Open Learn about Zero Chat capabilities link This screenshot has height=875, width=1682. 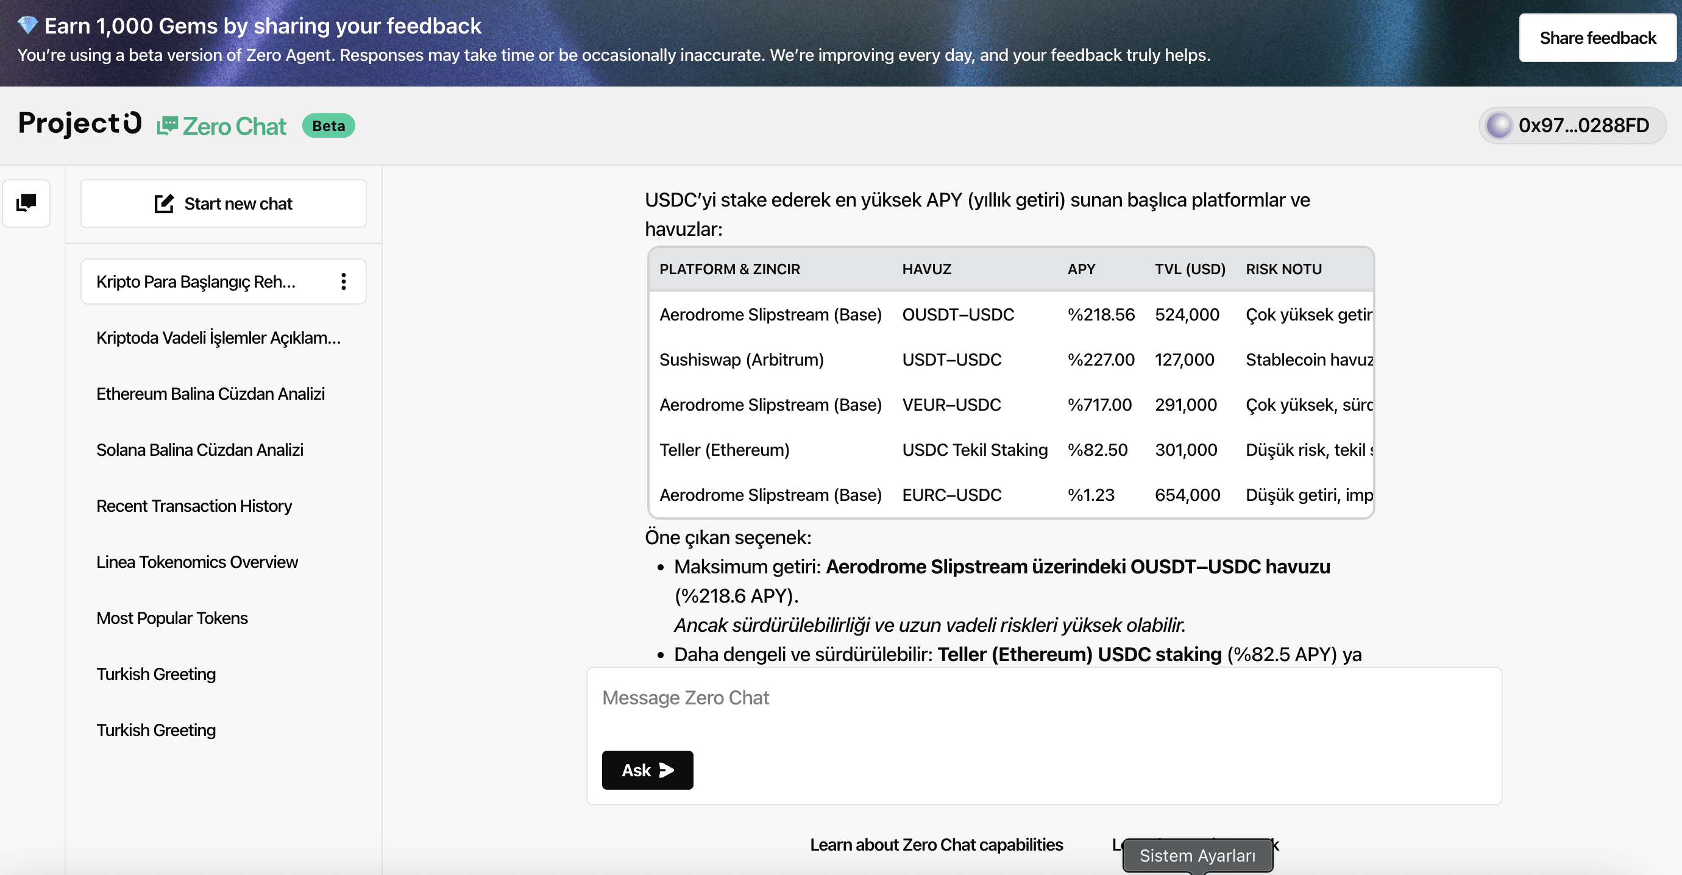(936, 845)
